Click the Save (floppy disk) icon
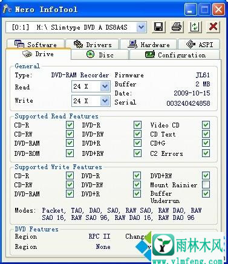Image resolution: width=228 pixels, height=264 pixels. 158,27
